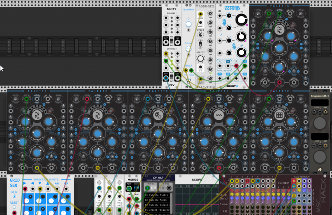Image resolution: width=332 pixels, height=215 pixels.
Task: Click mixer Input L jack channel 1
Action: click(232, 181)
